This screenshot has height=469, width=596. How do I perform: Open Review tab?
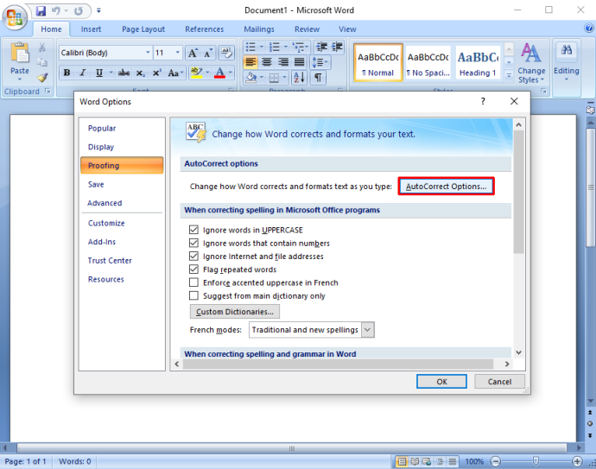[x=307, y=29]
